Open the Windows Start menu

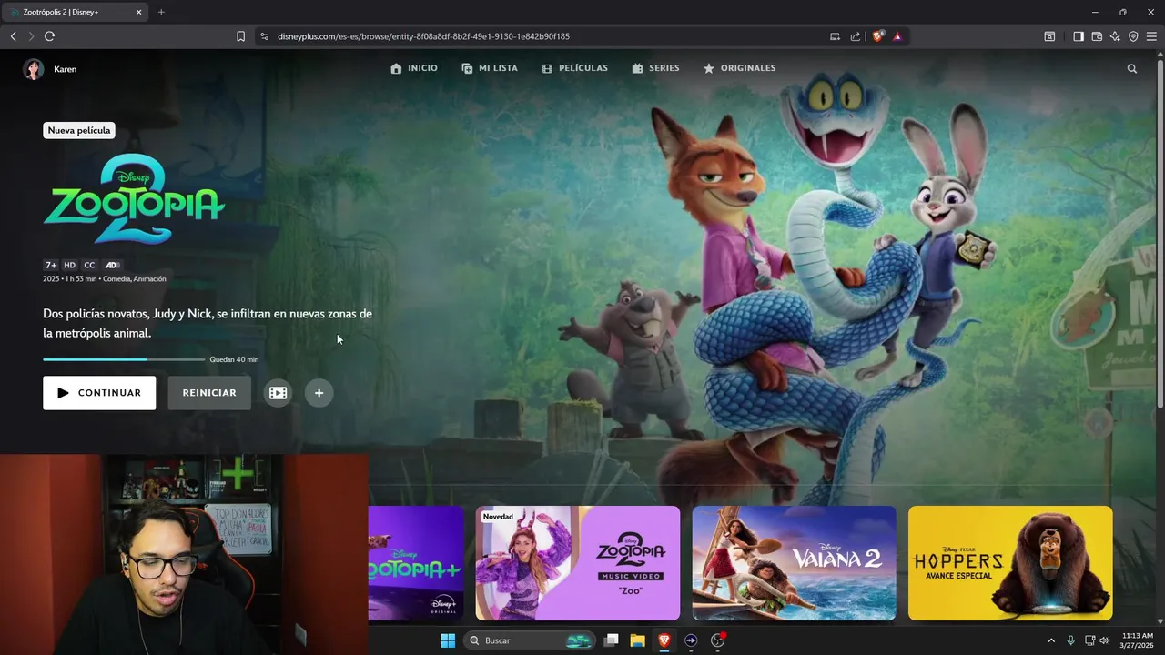[x=448, y=640]
